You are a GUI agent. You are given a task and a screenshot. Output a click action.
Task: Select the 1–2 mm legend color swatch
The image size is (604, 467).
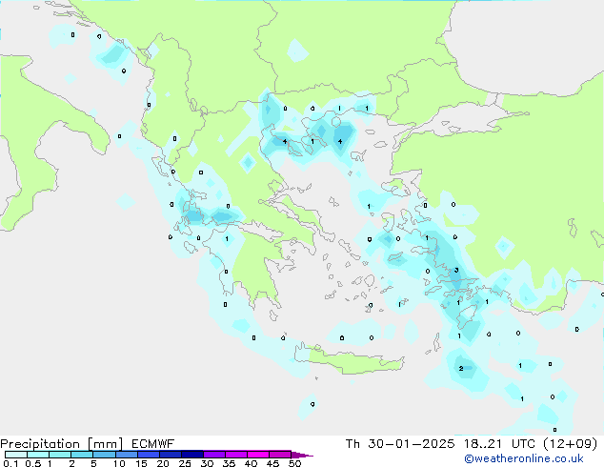click(x=60, y=455)
